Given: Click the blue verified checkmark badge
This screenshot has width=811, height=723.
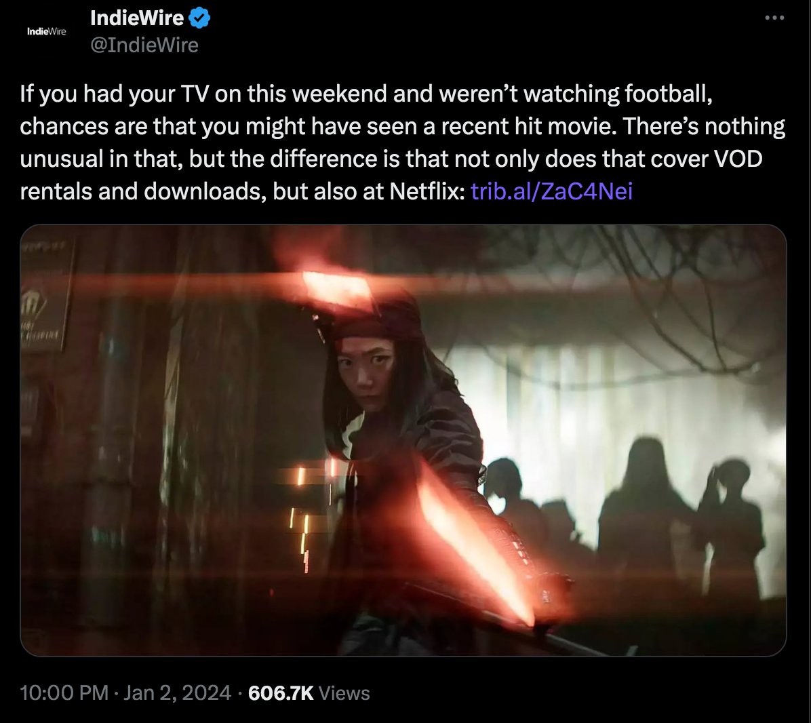Looking at the screenshot, I should [199, 18].
